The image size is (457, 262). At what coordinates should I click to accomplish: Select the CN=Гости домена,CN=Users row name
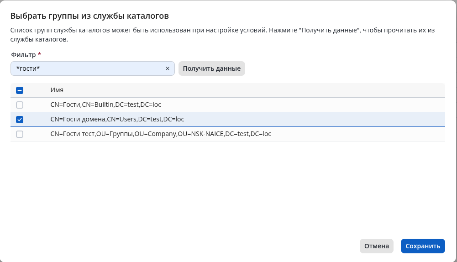[117, 120]
